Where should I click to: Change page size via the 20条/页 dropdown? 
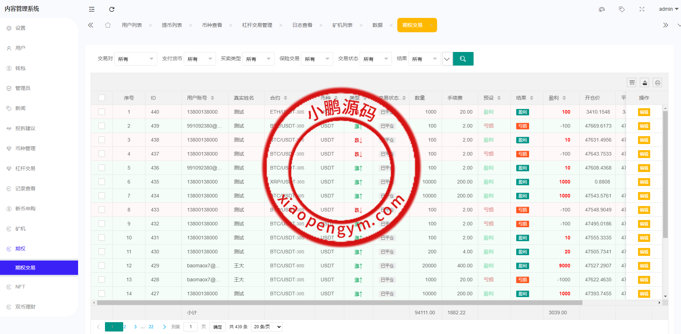(267, 326)
